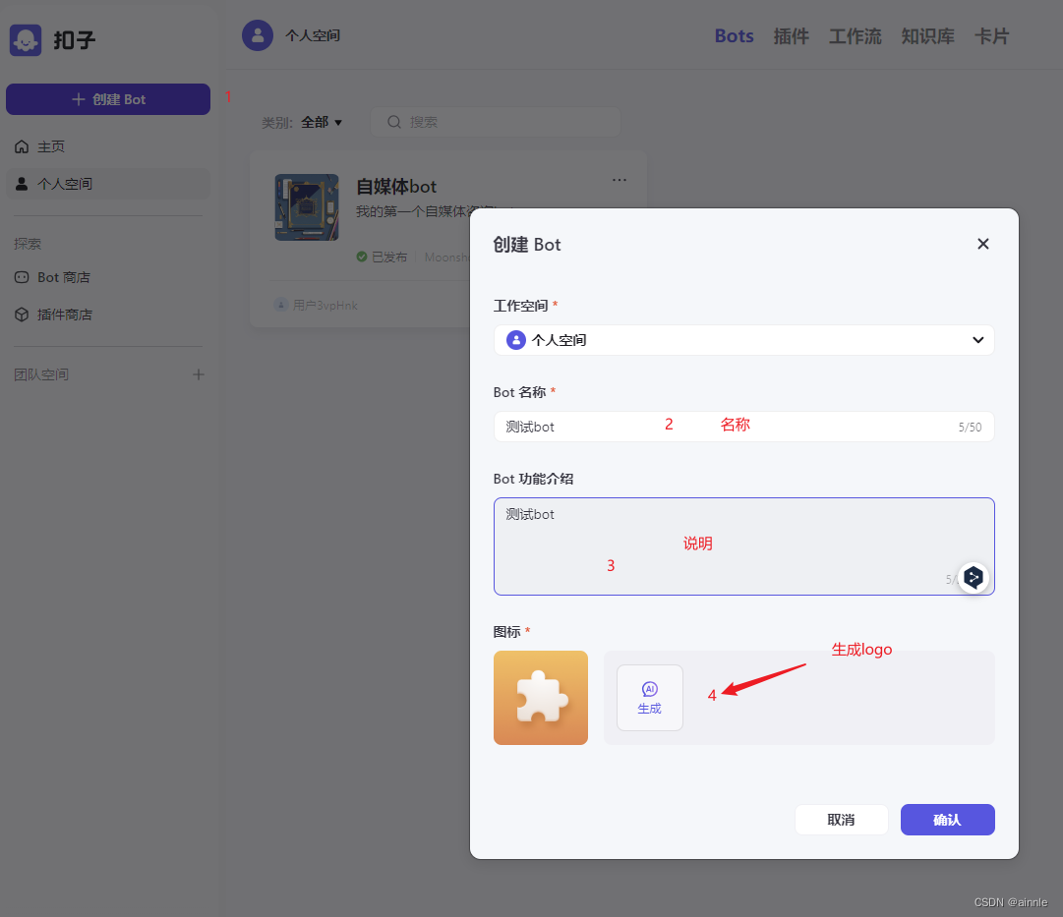
Task: Open the 工作空间 dropdown
Action: pos(743,340)
